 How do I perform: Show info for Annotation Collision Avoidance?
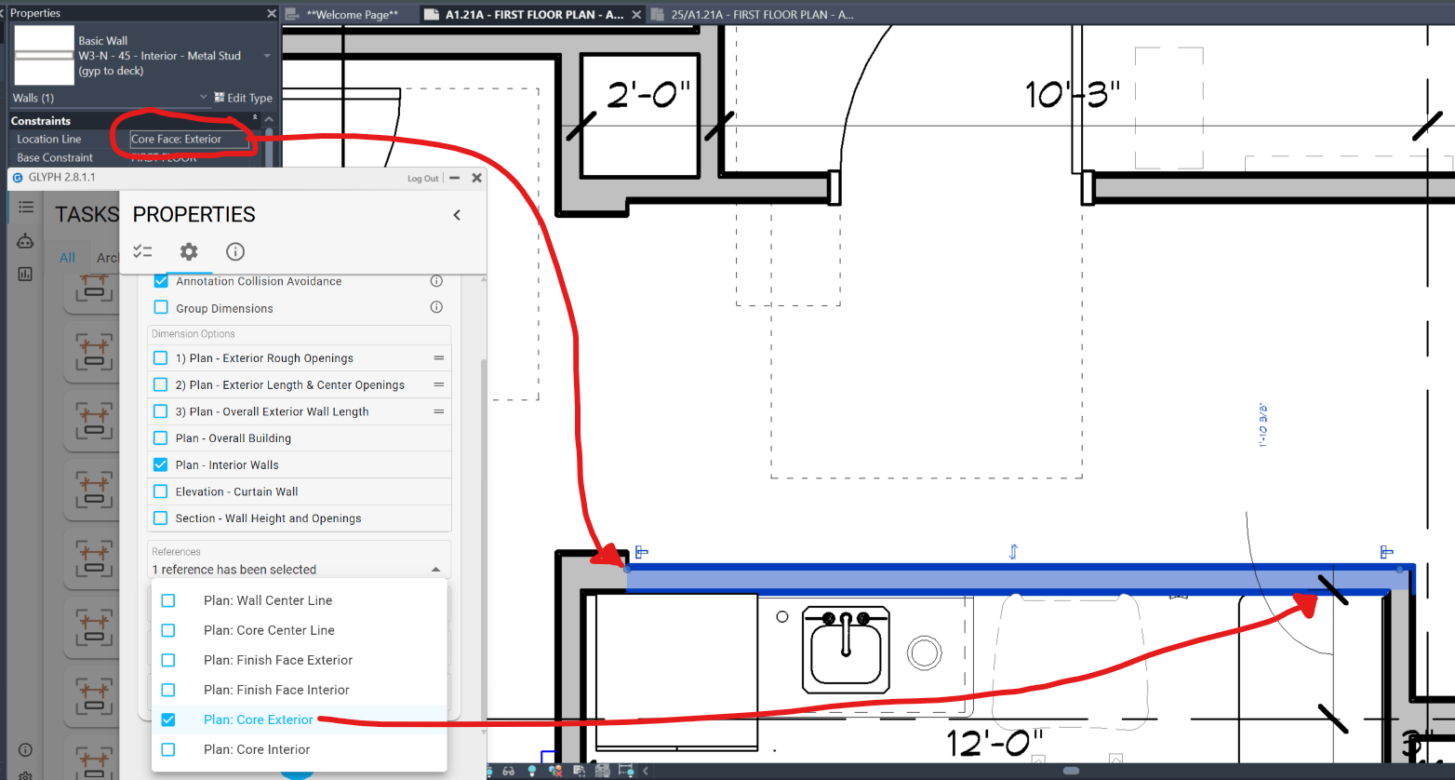point(436,281)
